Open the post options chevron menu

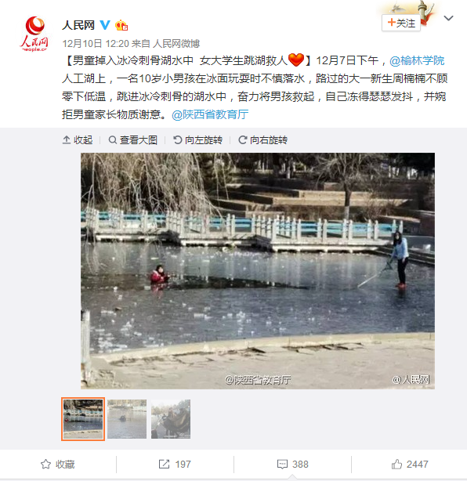click(x=449, y=18)
